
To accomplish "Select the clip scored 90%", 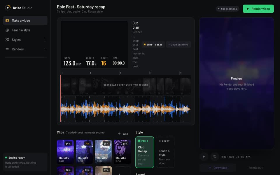I will pyautogui.click(x=65, y=171).
